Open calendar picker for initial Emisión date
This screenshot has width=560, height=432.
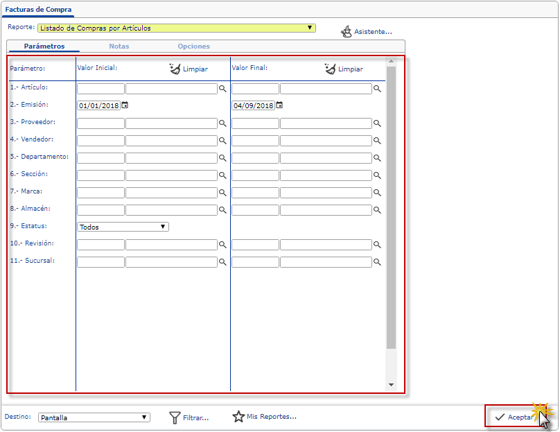pyautogui.click(x=125, y=105)
